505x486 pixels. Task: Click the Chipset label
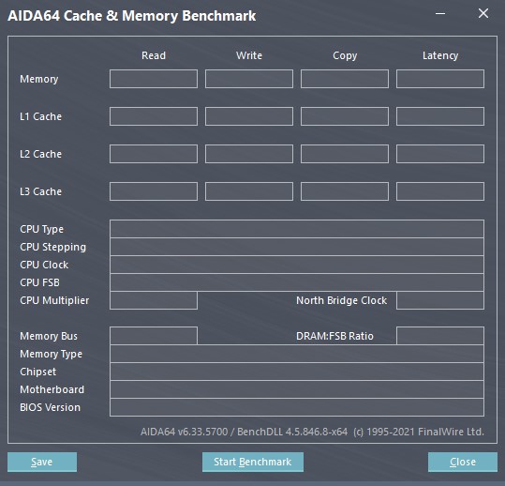pos(38,372)
